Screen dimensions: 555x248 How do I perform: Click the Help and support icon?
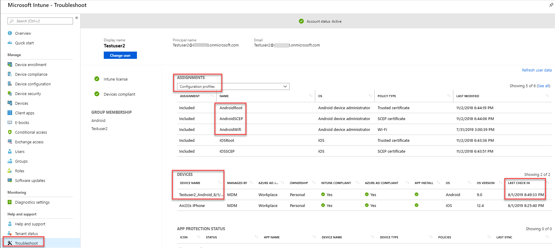point(10,224)
